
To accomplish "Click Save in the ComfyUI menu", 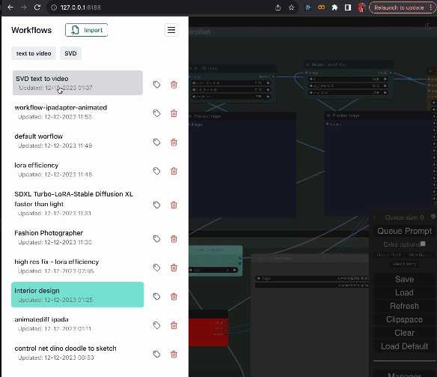I will [404, 279].
